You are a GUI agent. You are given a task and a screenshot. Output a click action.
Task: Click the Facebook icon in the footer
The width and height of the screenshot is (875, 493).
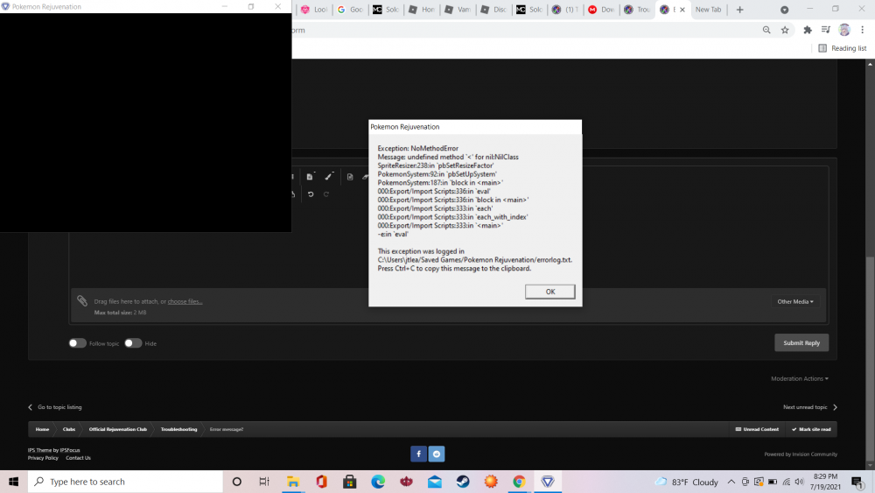[418, 454]
